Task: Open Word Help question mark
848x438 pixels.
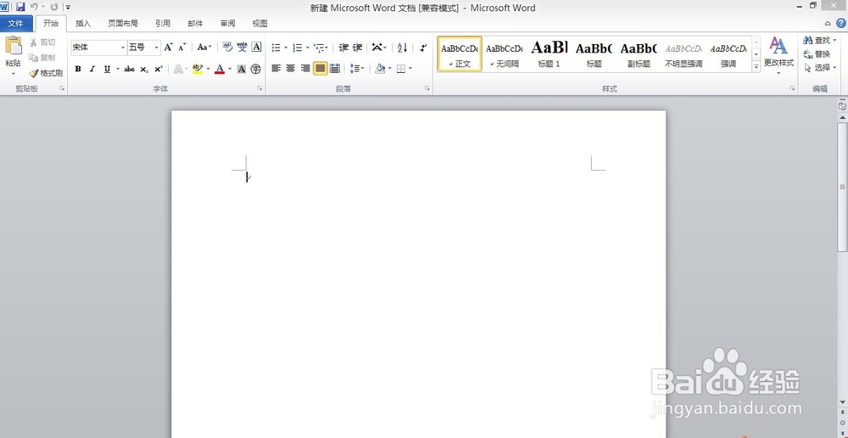Action: [x=841, y=23]
